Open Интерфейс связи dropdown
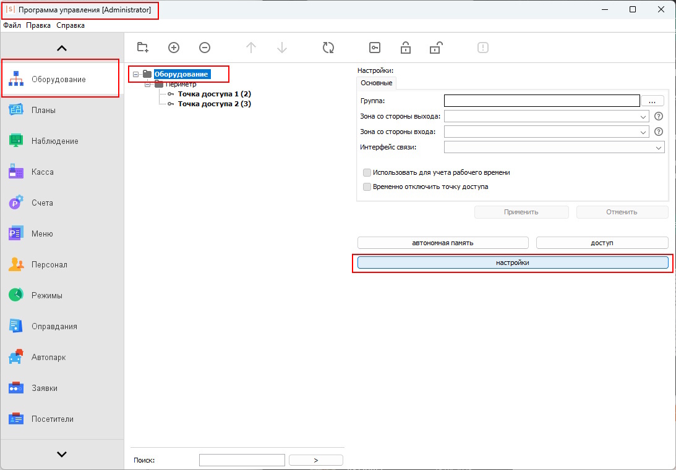Viewport: 676px width, 470px height. point(554,147)
